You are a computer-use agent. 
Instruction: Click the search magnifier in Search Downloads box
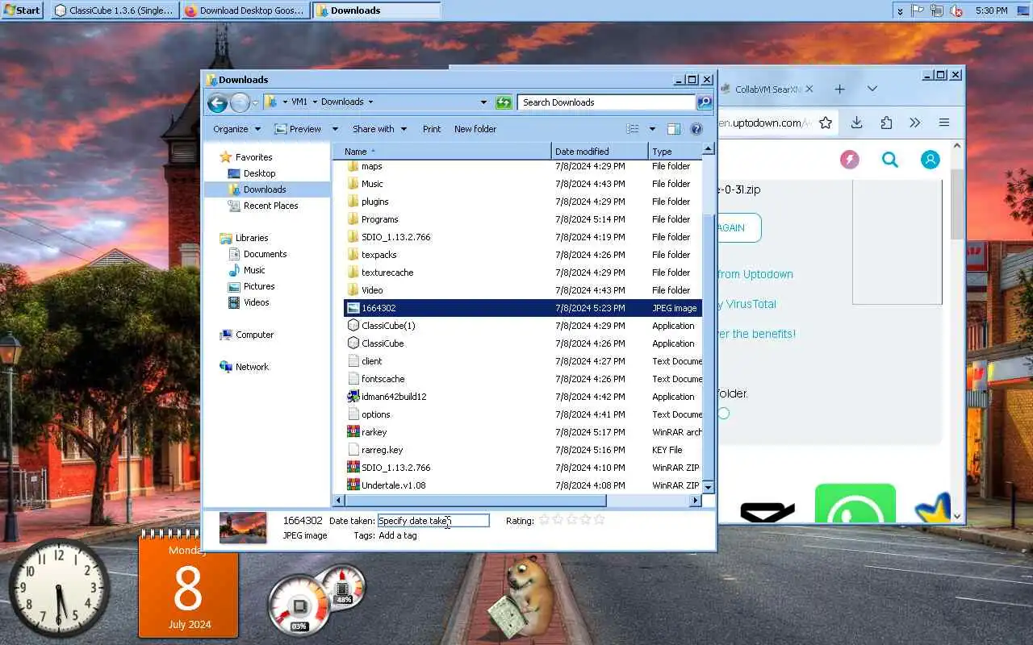pos(705,102)
